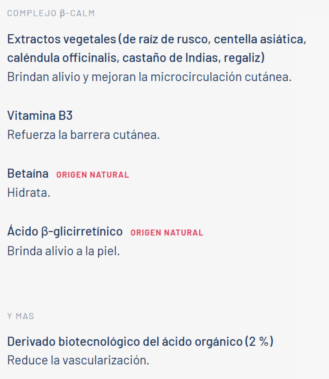The width and height of the screenshot is (329, 379).
Task: Click the microcirculación cutánea description text
Action: point(221,77)
